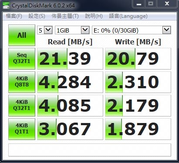Expand the drive dropdown showing E: 0%
Image resolution: width=179 pixels, height=163 pixels.
[x=132, y=30]
